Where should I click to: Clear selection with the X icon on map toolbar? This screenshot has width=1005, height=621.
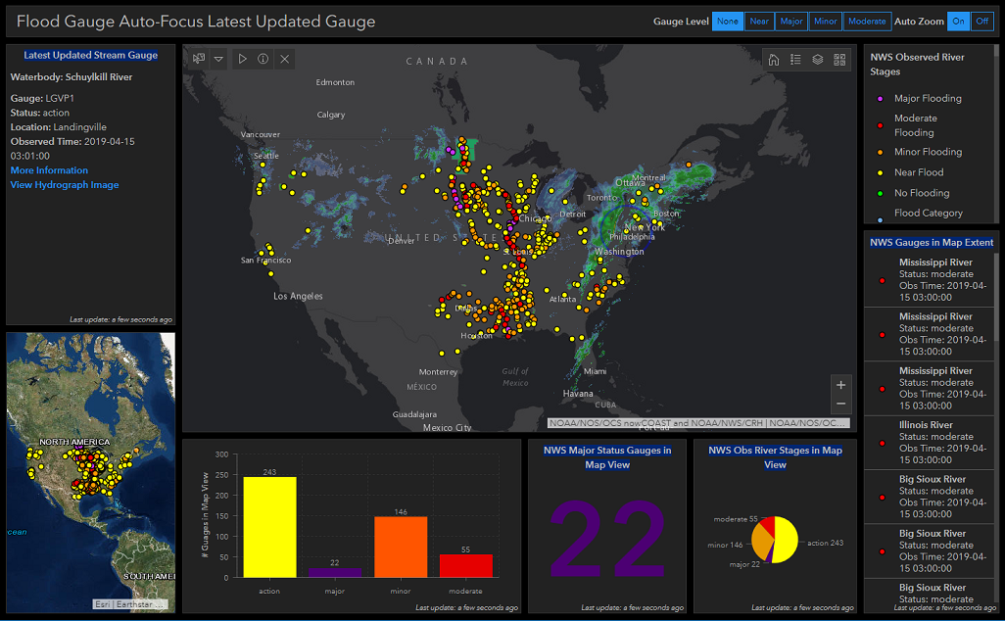[284, 59]
